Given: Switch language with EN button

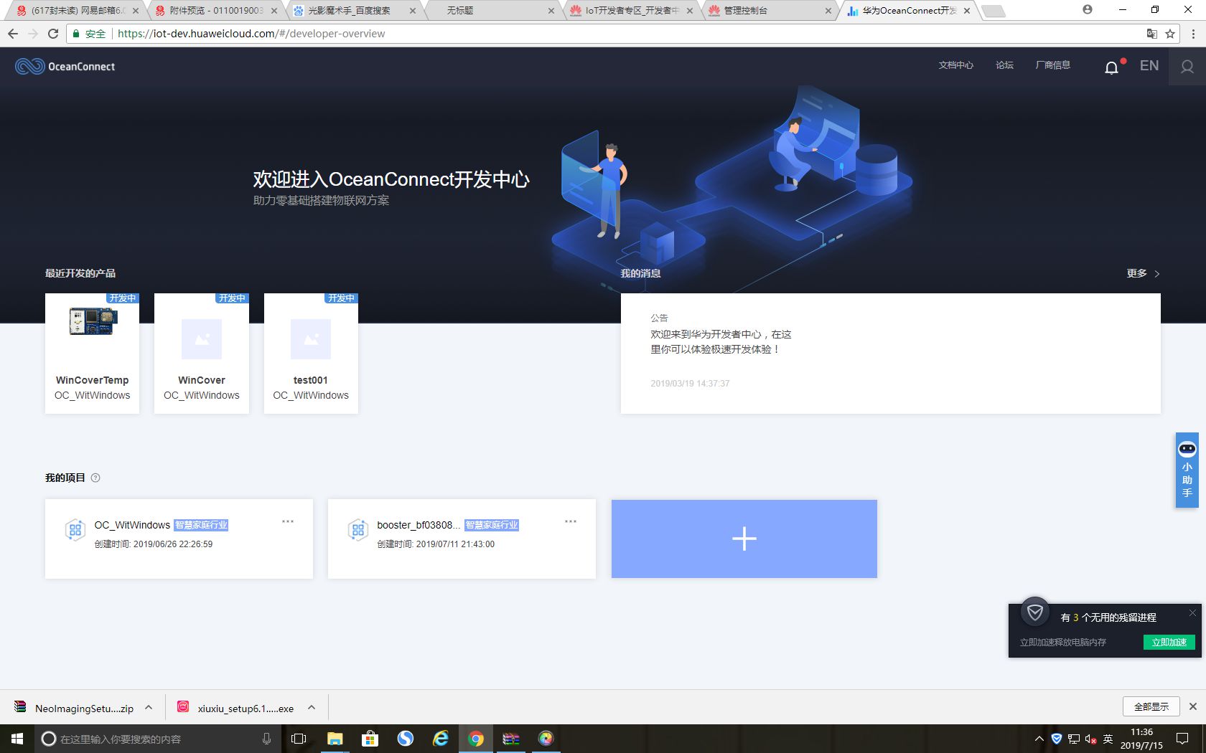Looking at the screenshot, I should pyautogui.click(x=1149, y=66).
